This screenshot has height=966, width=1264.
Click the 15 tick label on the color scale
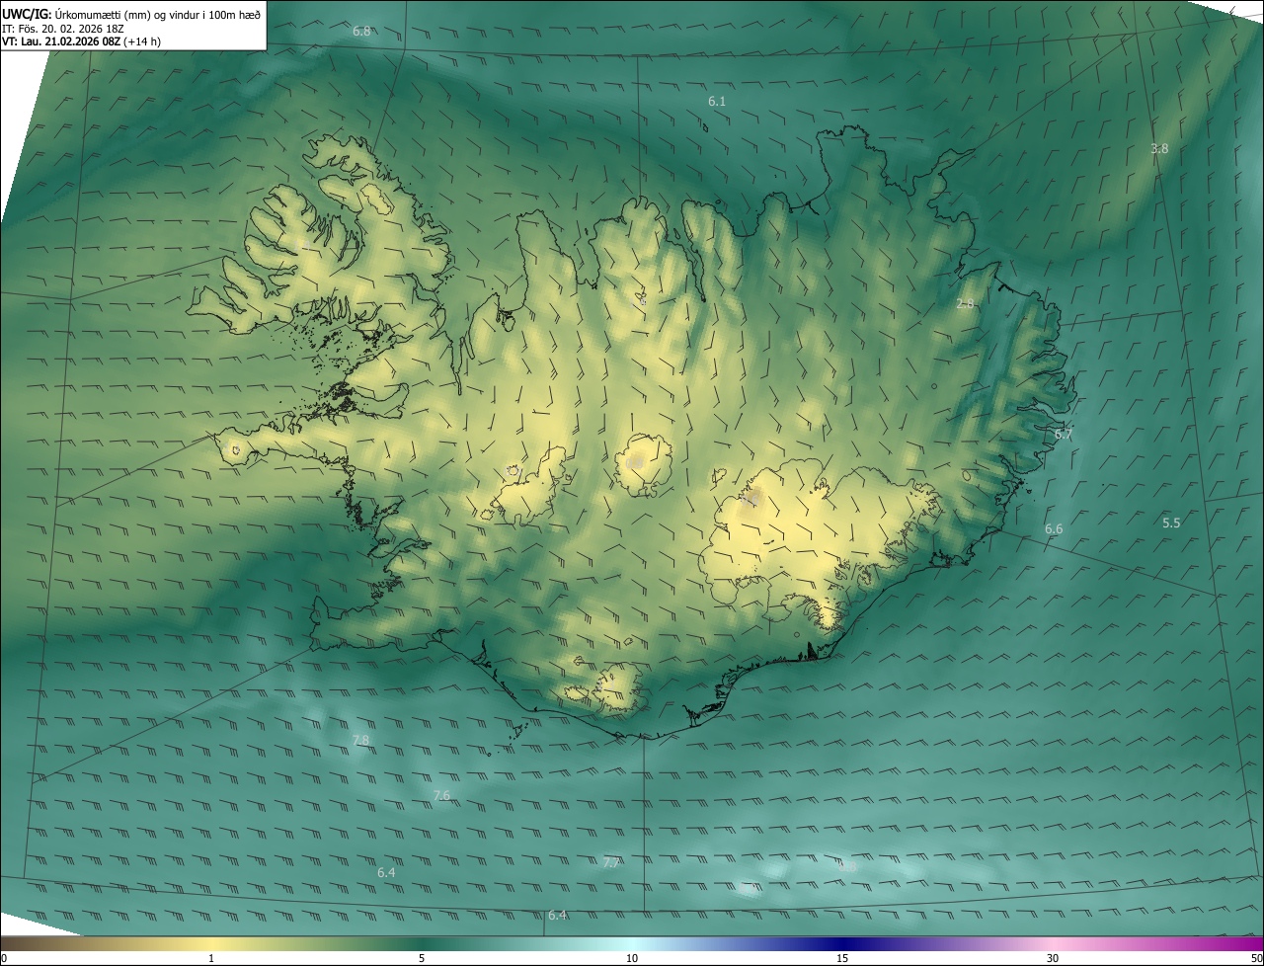(x=842, y=959)
